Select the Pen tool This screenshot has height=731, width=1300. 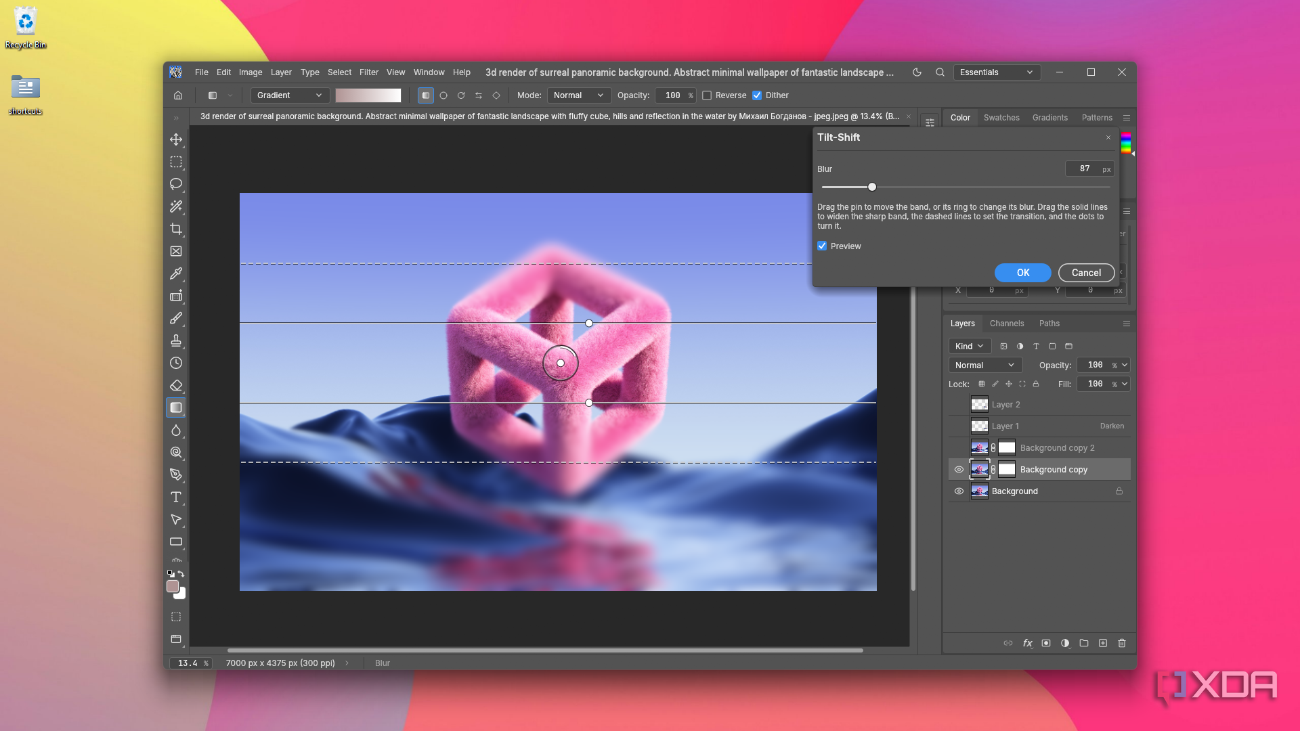pos(176,474)
